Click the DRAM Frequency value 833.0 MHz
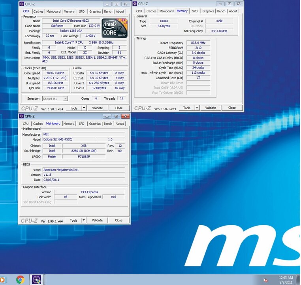The image size is (301, 285). coord(198,43)
